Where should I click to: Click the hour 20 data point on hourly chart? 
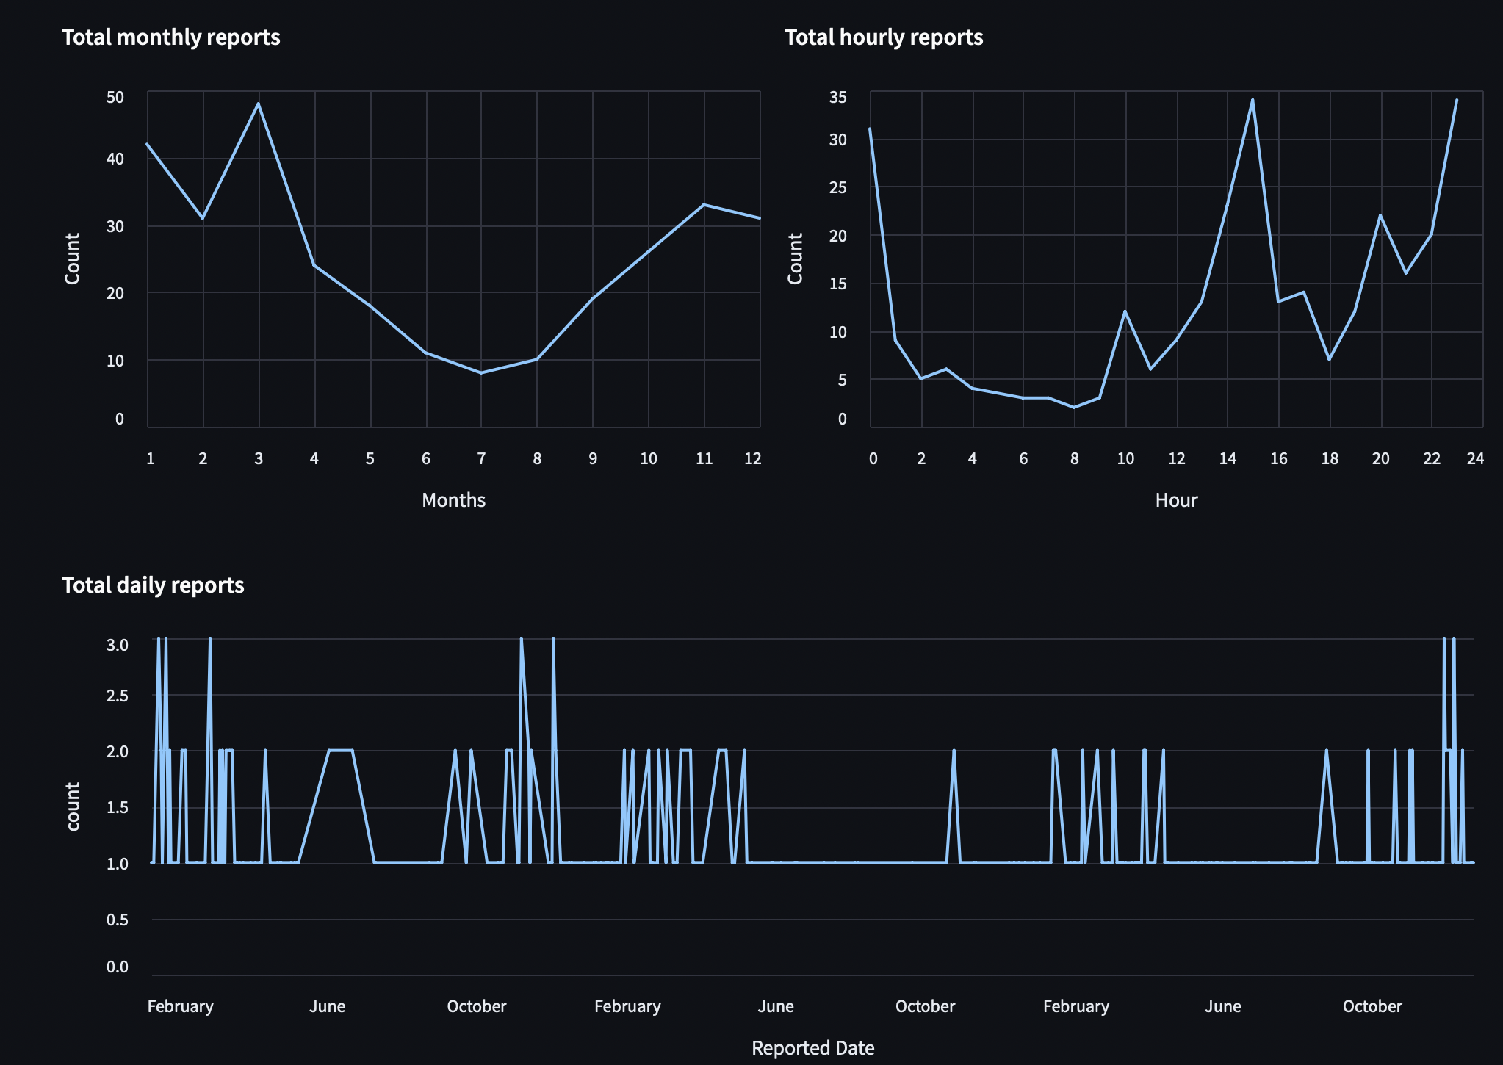point(1380,215)
